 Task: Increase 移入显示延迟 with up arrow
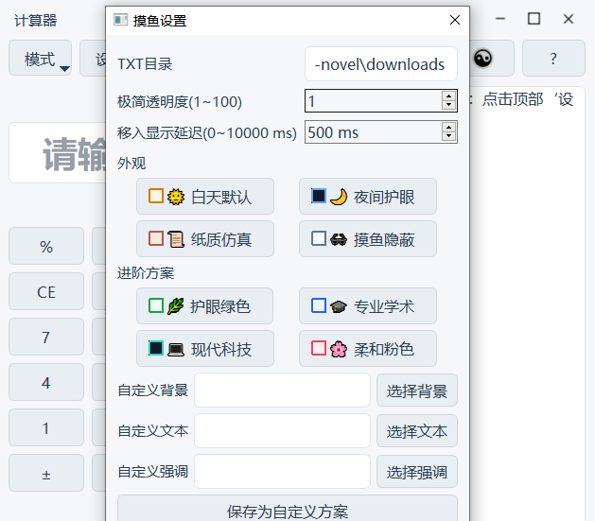click(449, 127)
